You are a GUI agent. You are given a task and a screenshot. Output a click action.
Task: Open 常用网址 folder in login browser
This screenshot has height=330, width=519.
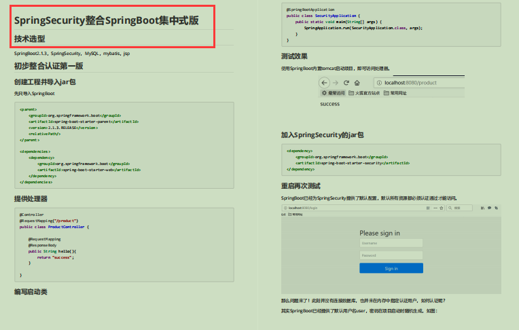click(x=296, y=215)
